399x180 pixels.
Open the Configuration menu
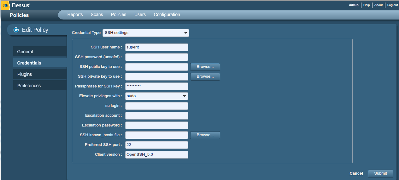(167, 14)
